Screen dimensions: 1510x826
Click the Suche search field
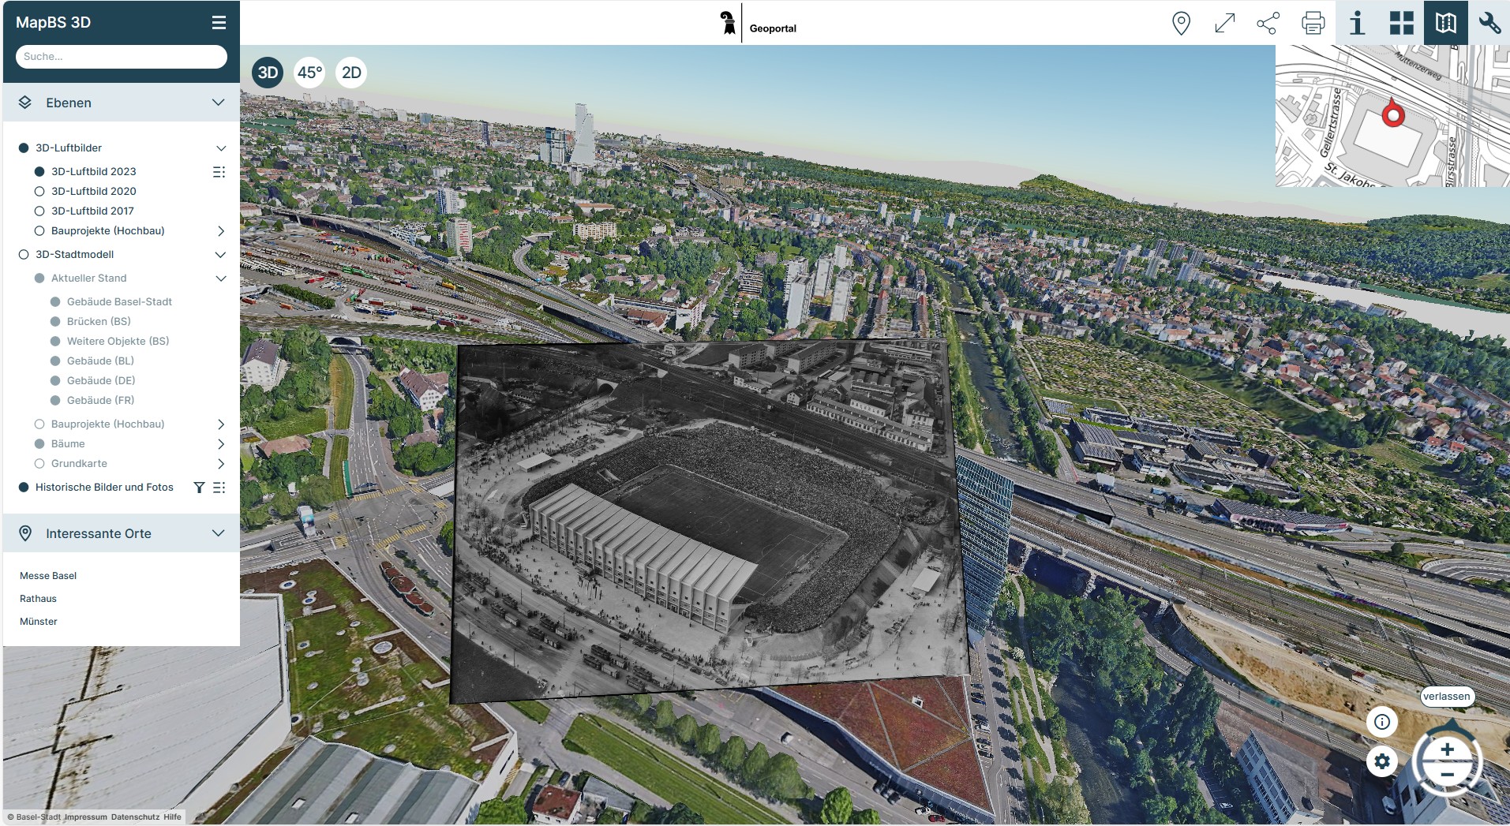tap(122, 57)
